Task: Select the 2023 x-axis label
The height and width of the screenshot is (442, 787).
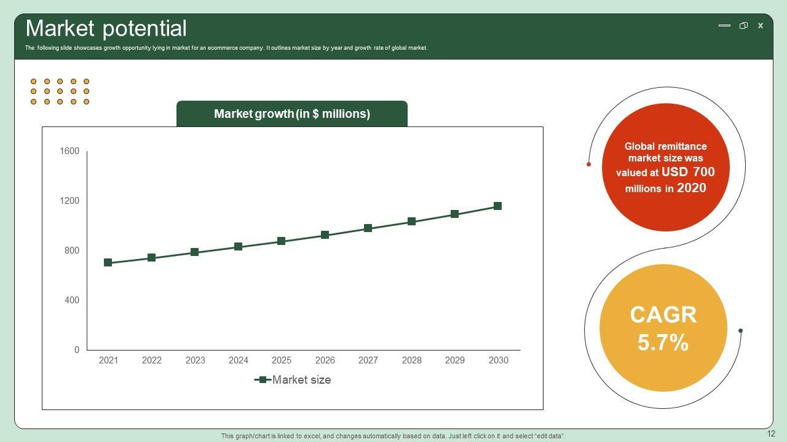Action: click(x=195, y=360)
